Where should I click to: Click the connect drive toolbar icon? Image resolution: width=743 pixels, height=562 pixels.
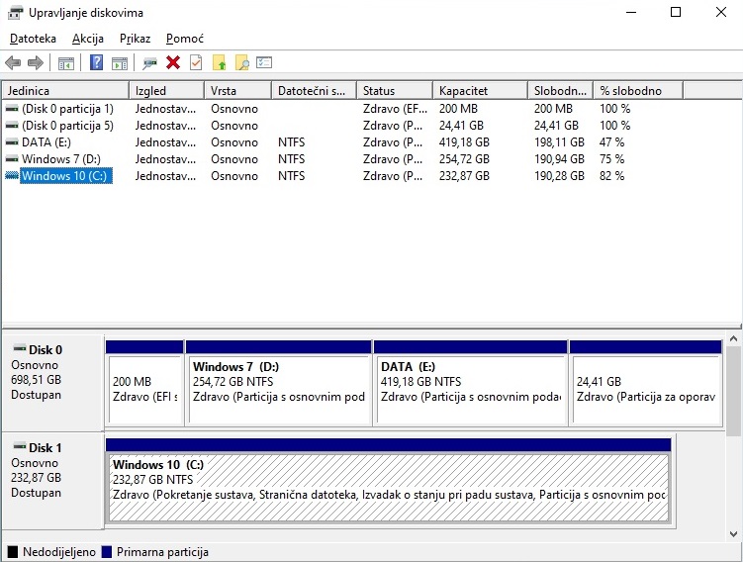point(149,63)
